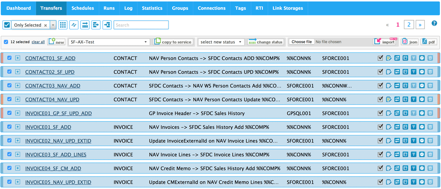Expand the INVOICE01_GP_SF_UPD_ADD row details
Image resolution: width=441 pixels, height=189 pixels.
point(18,113)
